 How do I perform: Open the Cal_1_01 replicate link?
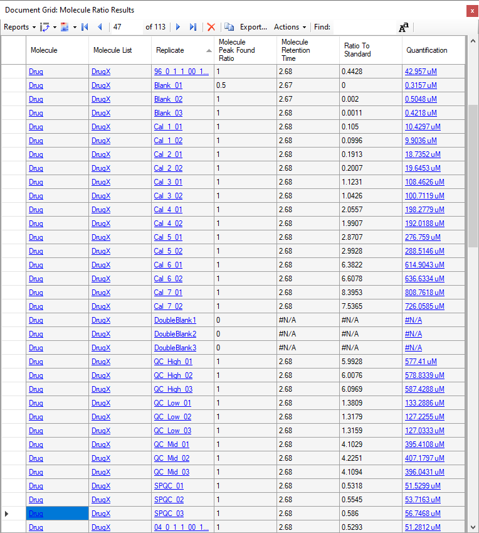(x=168, y=127)
